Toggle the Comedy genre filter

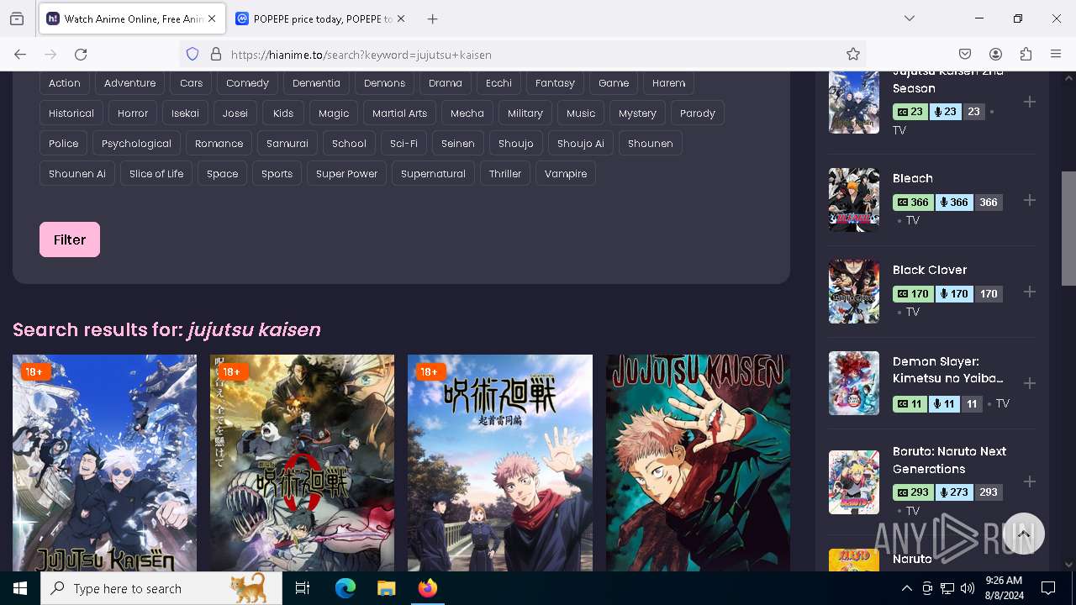coord(247,83)
